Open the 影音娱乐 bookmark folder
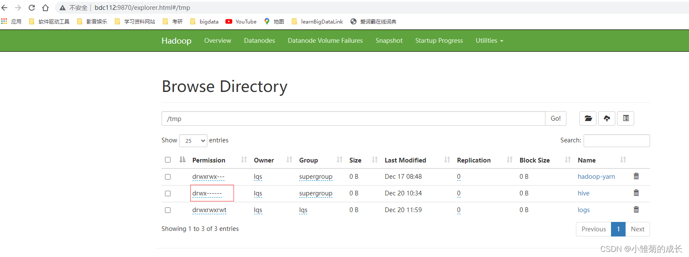Screen dimensions: 689x257 (x=92, y=21)
